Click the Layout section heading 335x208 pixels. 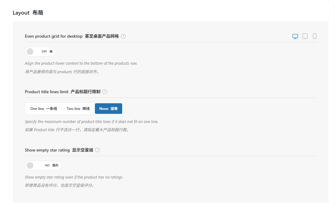point(28,13)
